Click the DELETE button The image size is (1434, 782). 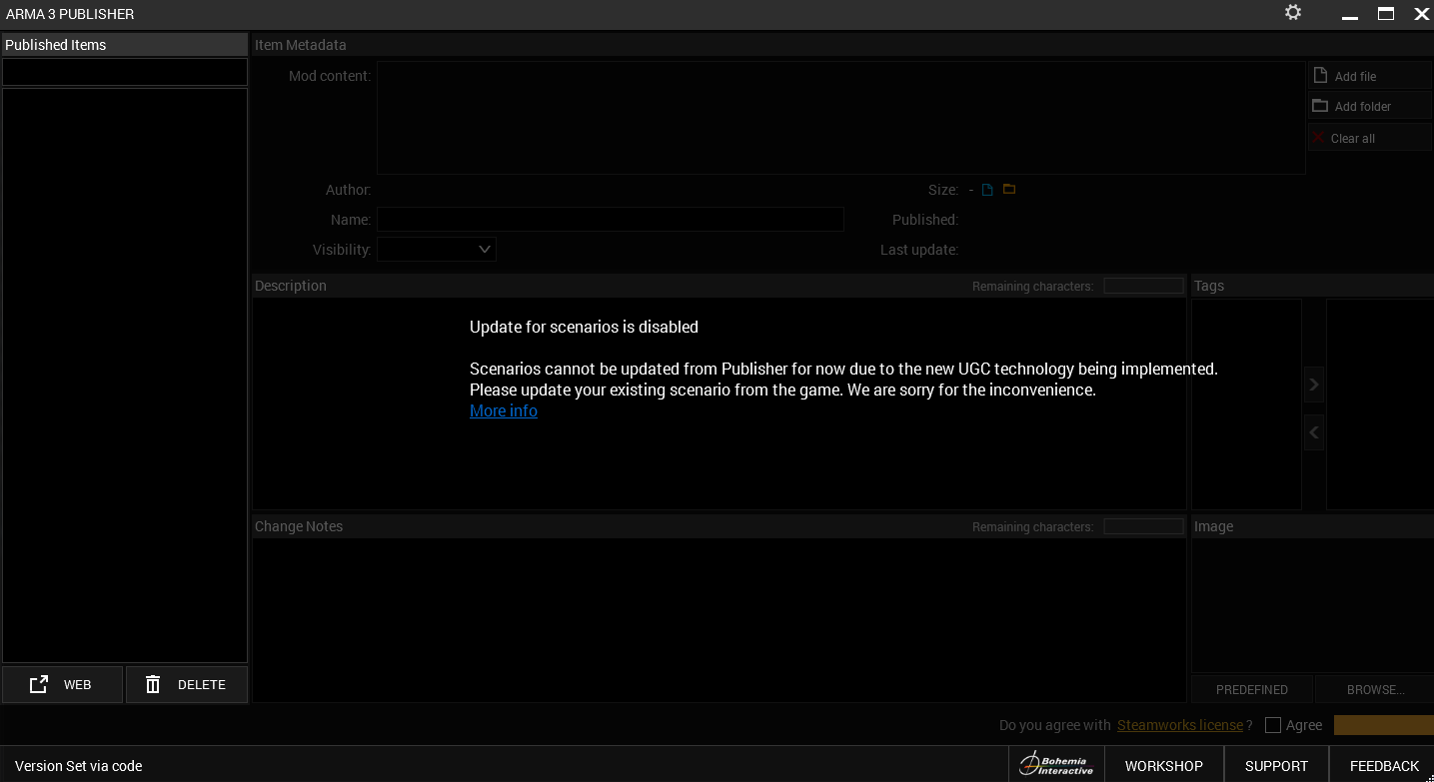[x=187, y=685]
